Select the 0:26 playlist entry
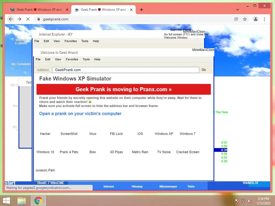 click(x=224, y=154)
